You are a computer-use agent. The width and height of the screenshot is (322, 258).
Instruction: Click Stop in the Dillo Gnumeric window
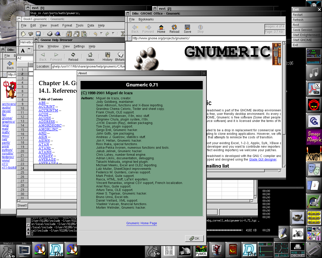coord(200,29)
